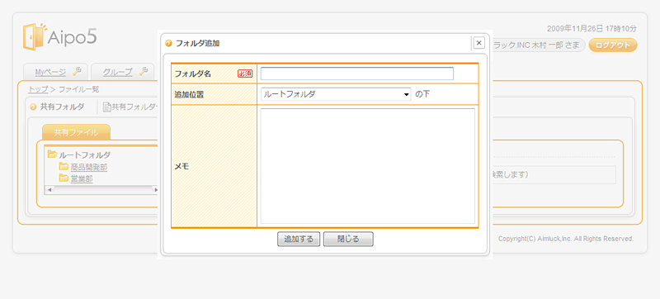660x299 pixels.
Task: Click the ルートフォルダ open folder icon
Action: point(52,154)
